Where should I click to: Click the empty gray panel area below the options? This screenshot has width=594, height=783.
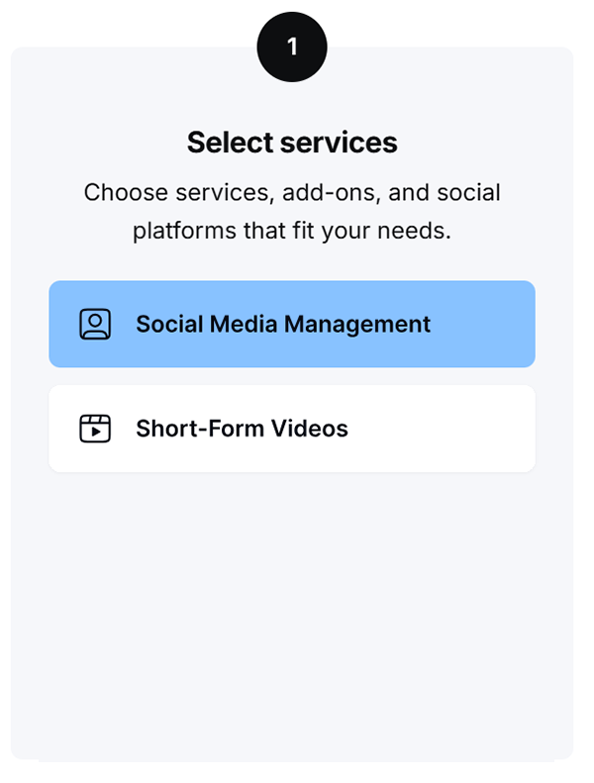pos(292,614)
